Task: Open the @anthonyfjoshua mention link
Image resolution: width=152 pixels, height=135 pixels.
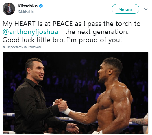Action: (30, 32)
